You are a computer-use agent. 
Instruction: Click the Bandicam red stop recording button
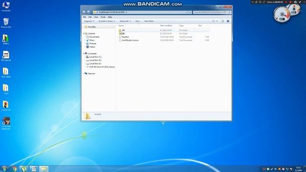291,2
